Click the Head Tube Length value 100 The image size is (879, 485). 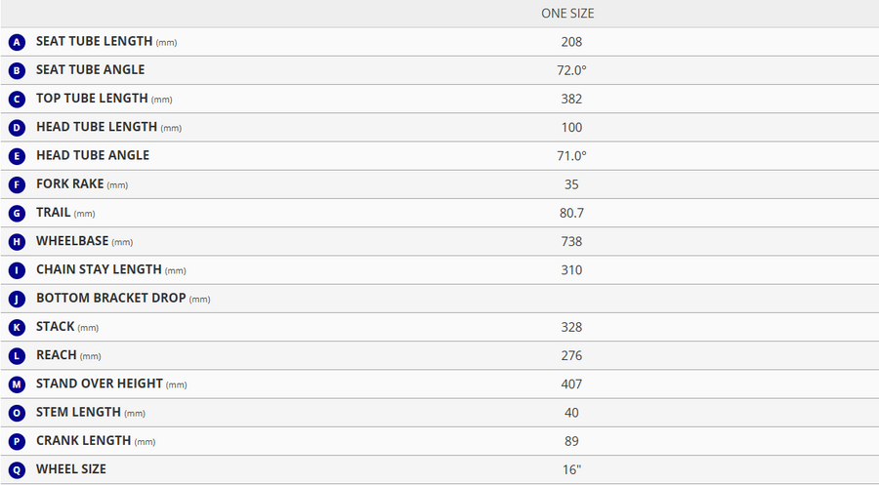click(571, 128)
